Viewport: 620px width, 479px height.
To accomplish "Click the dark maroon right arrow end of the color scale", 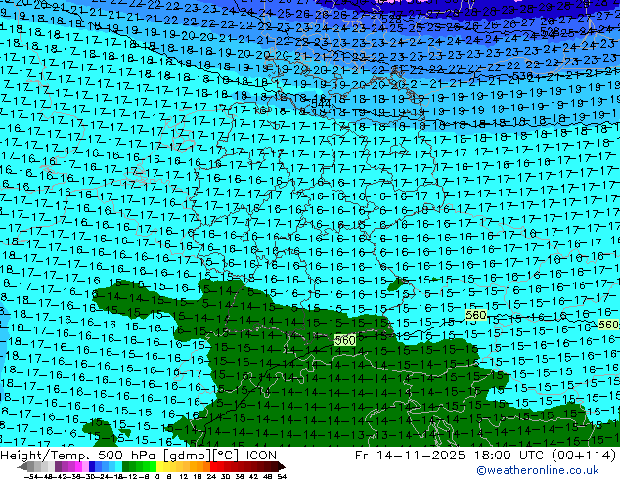I will [x=281, y=466].
